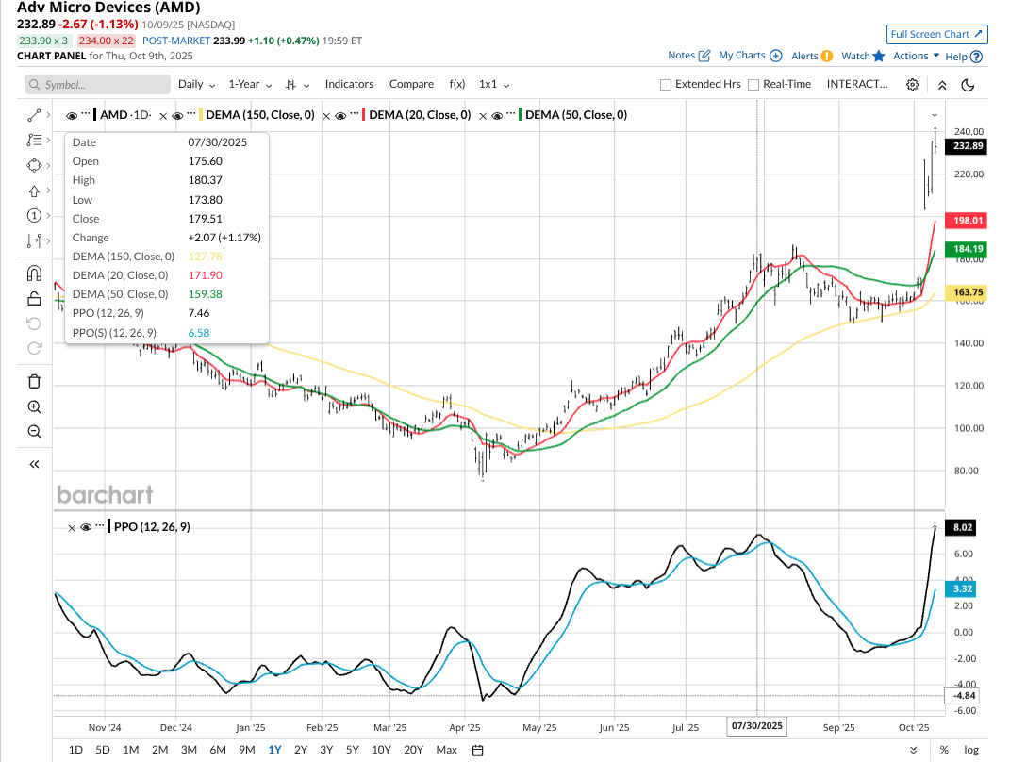Open chart settings gear icon
The height and width of the screenshot is (762, 1010).
(912, 84)
